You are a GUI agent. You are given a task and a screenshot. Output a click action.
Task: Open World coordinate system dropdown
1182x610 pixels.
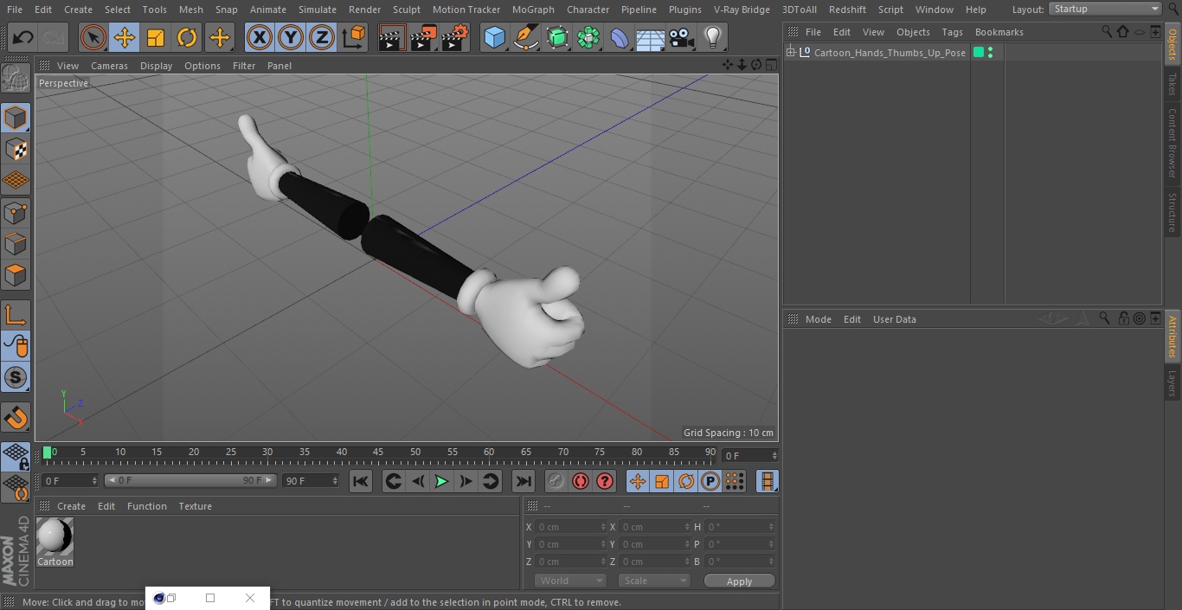(x=570, y=581)
